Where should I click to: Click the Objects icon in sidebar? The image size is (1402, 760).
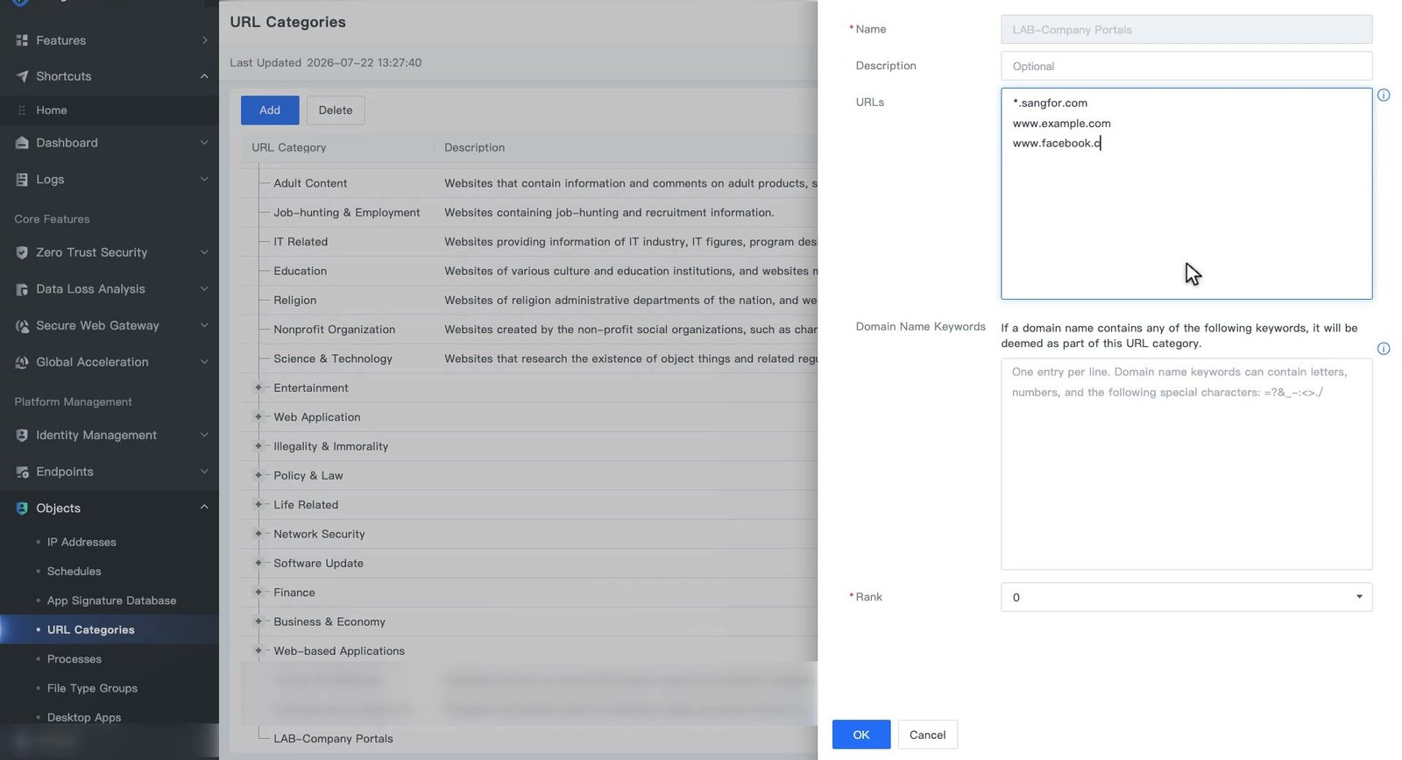point(22,508)
